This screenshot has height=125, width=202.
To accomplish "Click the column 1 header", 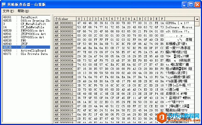I will pos(84,19).
